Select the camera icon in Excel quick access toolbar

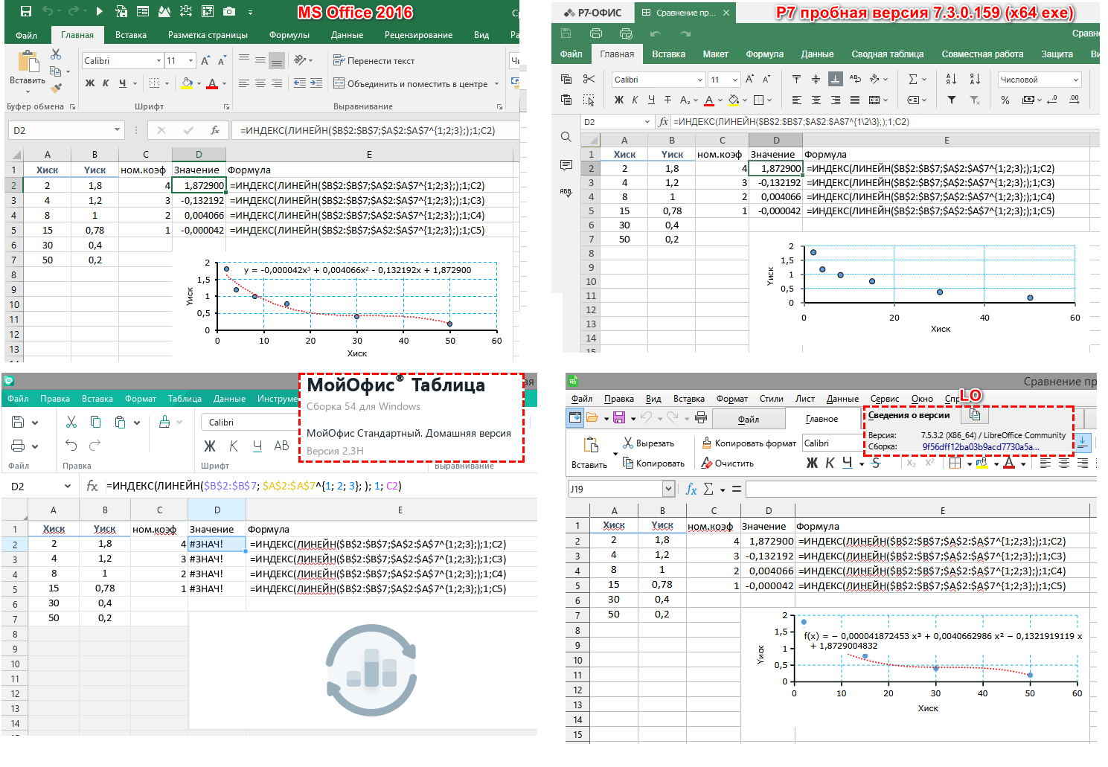click(x=229, y=12)
